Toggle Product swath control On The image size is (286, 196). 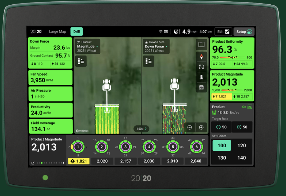(247, 107)
